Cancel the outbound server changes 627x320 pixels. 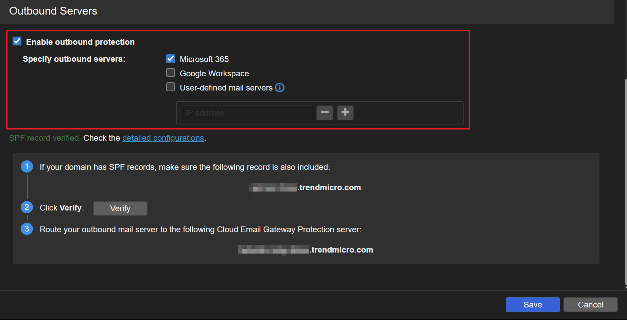tap(590, 305)
